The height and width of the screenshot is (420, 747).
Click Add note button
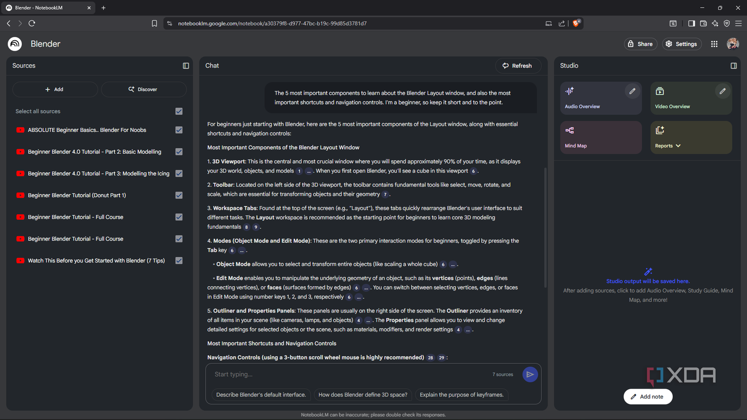click(647, 397)
